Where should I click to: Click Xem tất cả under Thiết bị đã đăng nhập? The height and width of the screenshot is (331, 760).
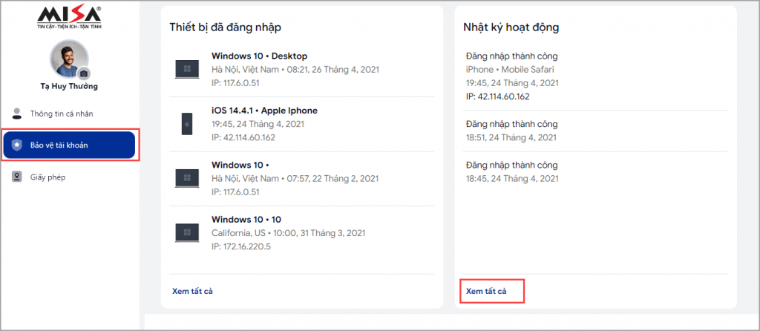tap(192, 291)
